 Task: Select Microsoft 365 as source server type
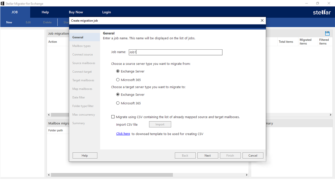coord(118,80)
